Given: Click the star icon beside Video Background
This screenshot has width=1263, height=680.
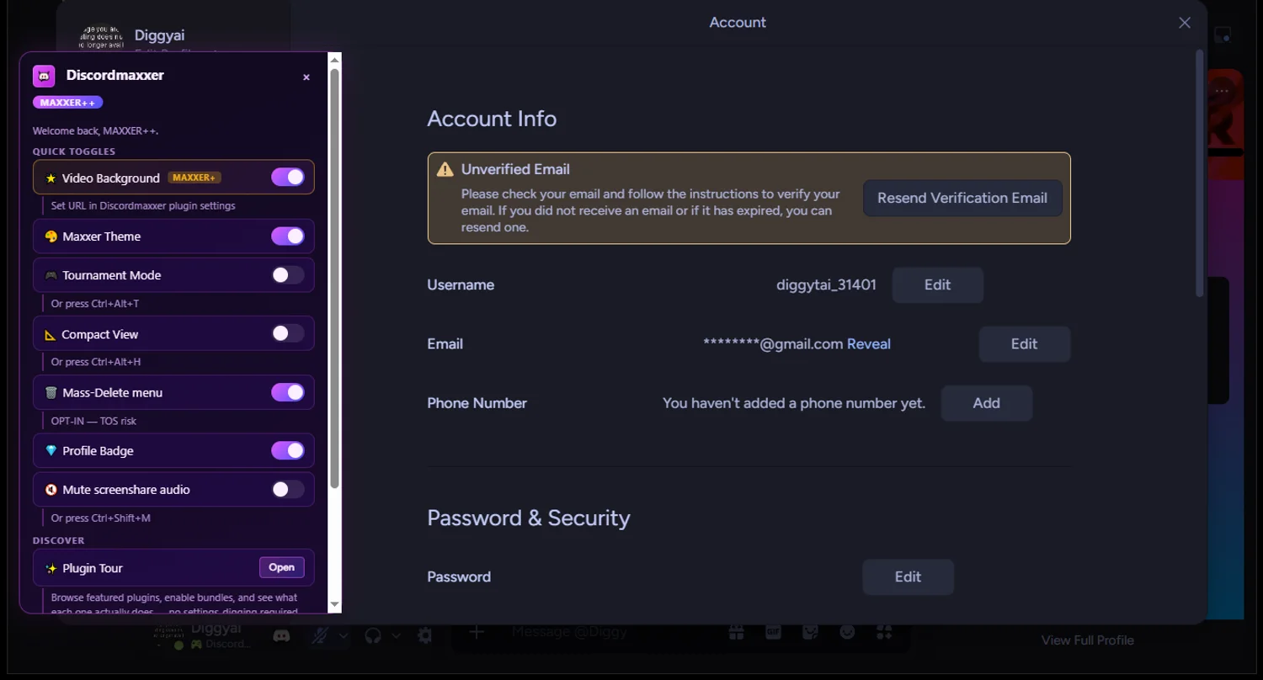Looking at the screenshot, I should tap(51, 178).
